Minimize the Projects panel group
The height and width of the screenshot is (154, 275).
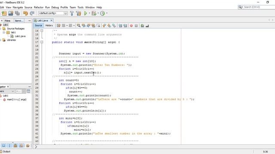tap(30, 21)
